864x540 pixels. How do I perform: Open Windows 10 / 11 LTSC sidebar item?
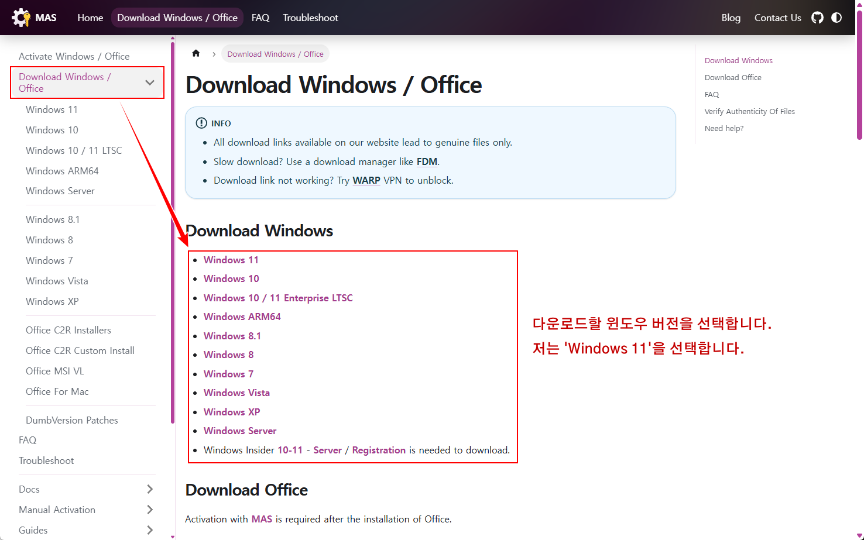pyautogui.click(x=74, y=150)
